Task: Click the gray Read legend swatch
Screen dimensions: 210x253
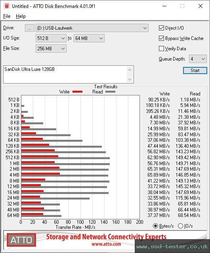Action: (110, 92)
